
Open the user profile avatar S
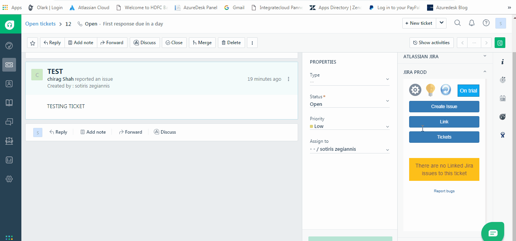pyautogui.click(x=501, y=23)
